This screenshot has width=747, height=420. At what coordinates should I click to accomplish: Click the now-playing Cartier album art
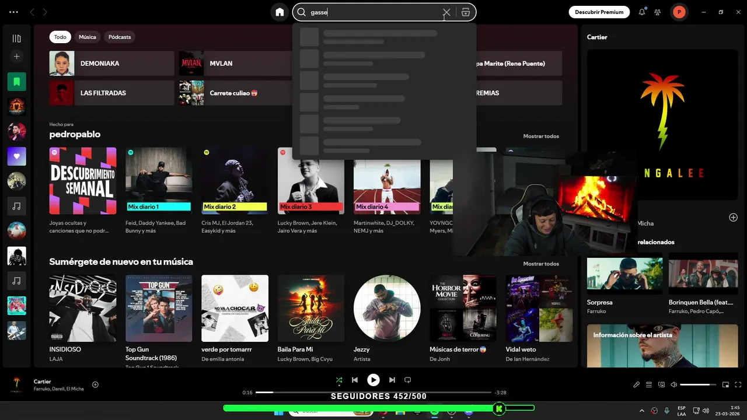[x=16, y=384]
